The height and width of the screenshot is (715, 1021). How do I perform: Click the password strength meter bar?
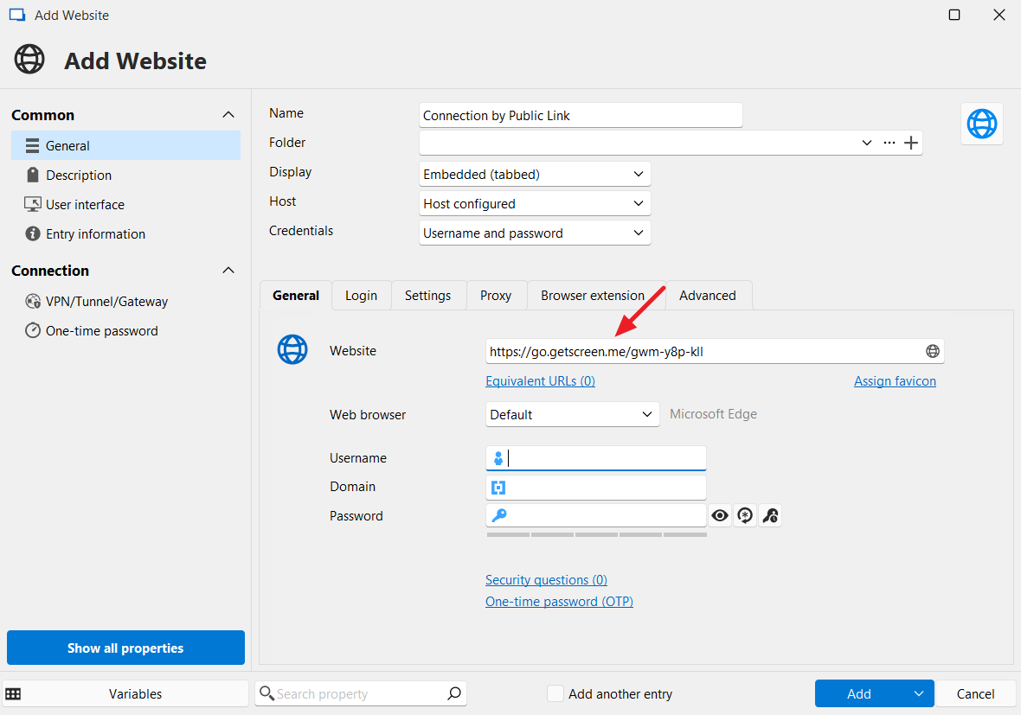[596, 535]
